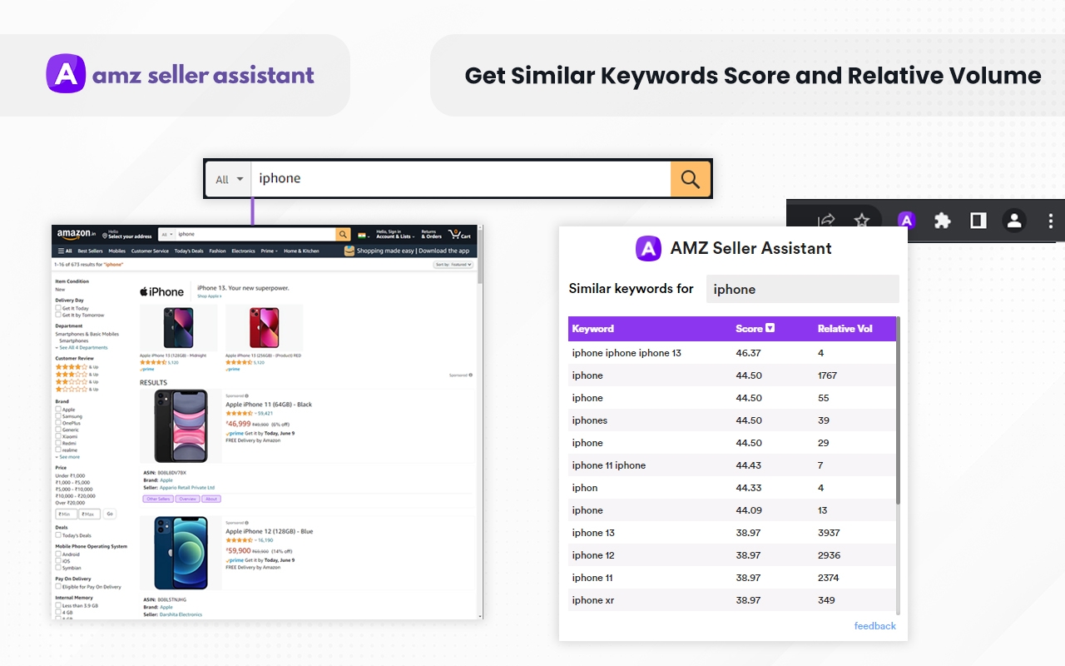The height and width of the screenshot is (666, 1065).
Task: Click the 'iphone' keyword field in the popup
Action: (803, 289)
